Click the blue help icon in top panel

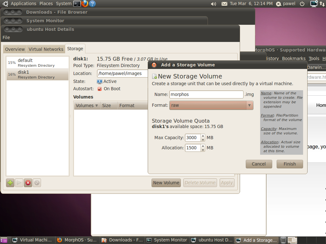pos(92,4)
